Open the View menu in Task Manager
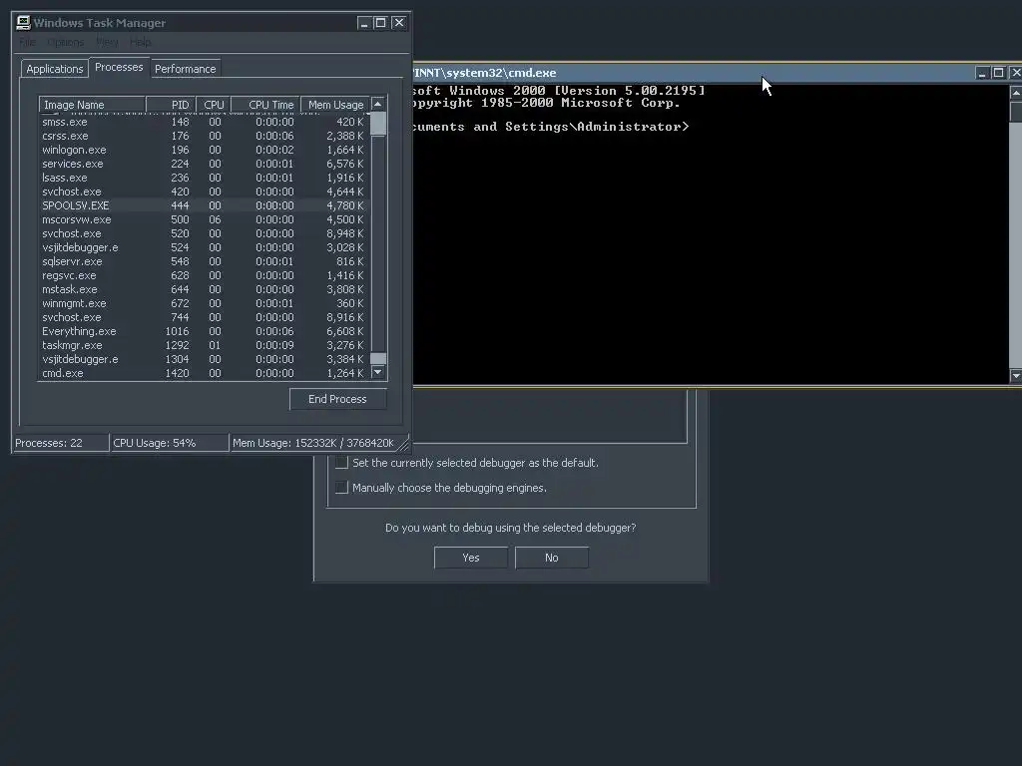This screenshot has width=1022, height=766. (x=107, y=42)
